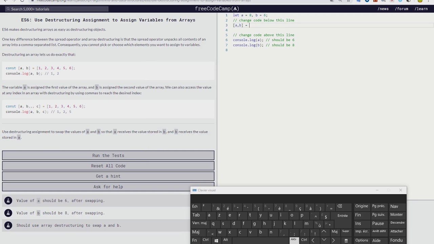The image size is (434, 244).
Task: Open the /learn menu link
Action: pyautogui.click(x=421, y=9)
